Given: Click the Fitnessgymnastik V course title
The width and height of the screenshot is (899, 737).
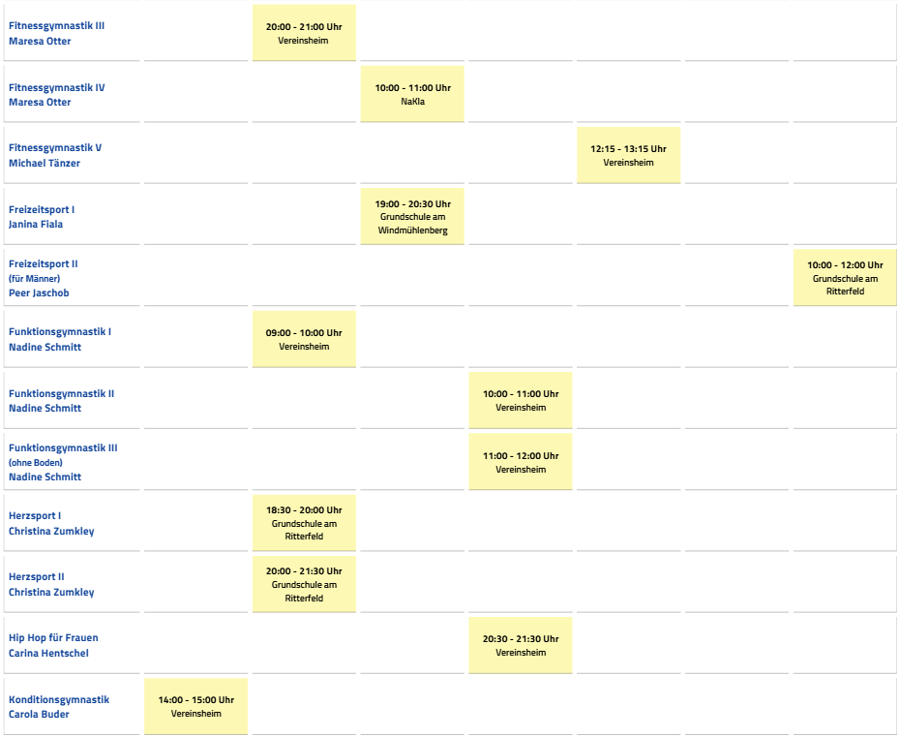Looking at the screenshot, I should point(55,148).
